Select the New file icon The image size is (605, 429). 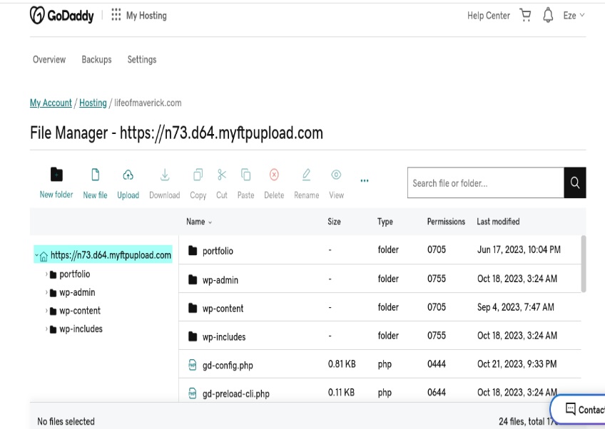coord(95,173)
